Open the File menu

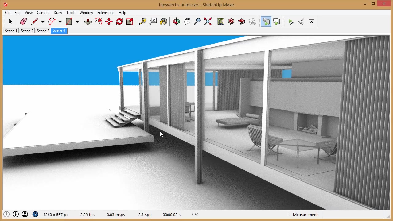coord(7,13)
